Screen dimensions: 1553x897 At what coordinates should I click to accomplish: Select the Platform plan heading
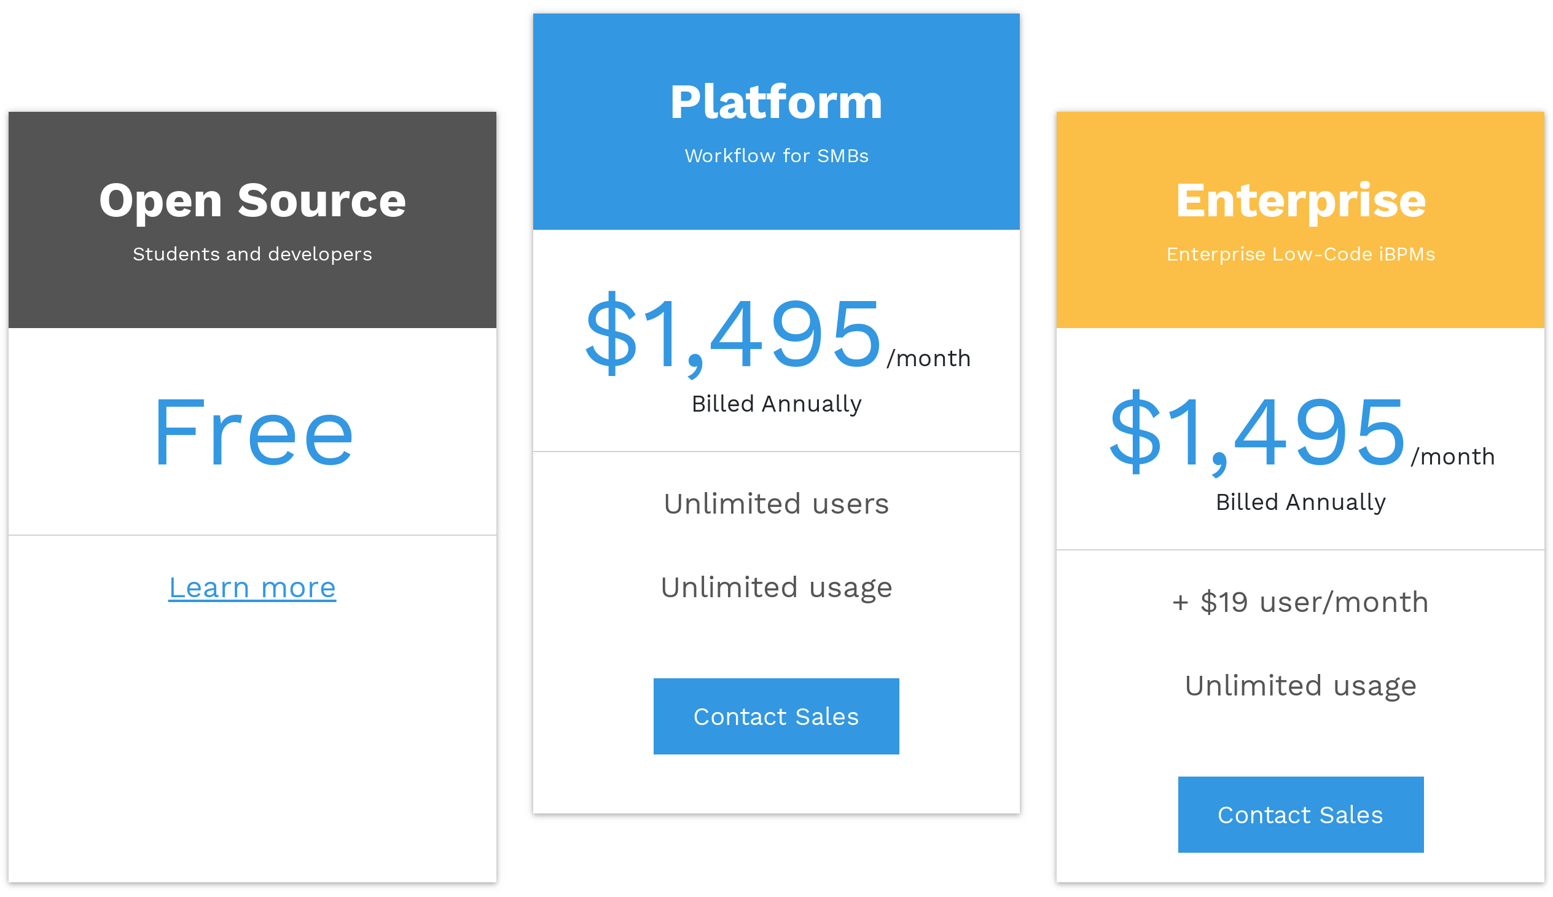coord(775,102)
